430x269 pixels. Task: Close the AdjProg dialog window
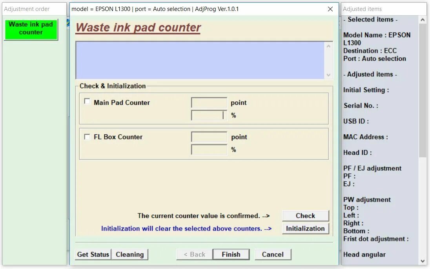click(x=330, y=9)
